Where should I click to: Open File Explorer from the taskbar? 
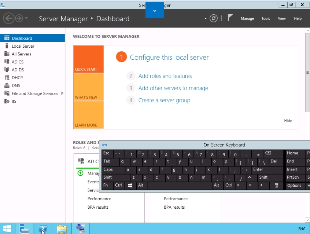(62, 229)
